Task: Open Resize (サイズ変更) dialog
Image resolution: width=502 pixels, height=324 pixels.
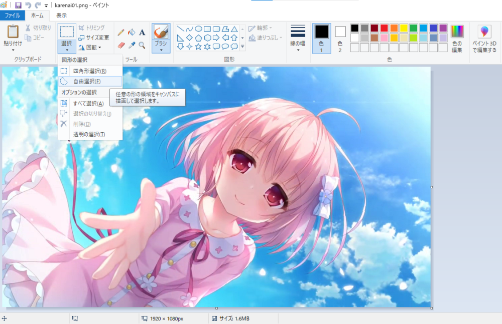Action: pyautogui.click(x=94, y=38)
